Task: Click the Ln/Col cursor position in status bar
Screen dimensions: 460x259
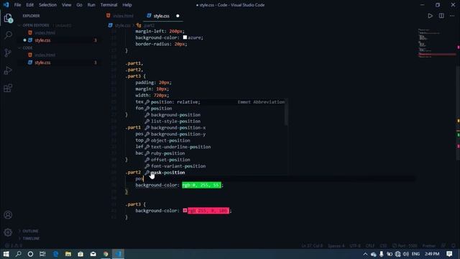Action: tap(312, 246)
